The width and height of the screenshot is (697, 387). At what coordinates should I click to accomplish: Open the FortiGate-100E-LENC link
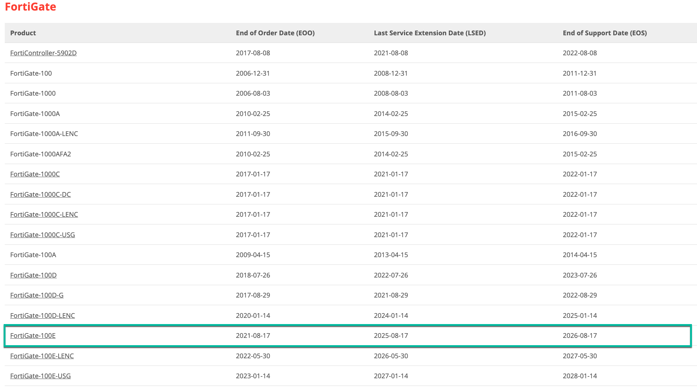[42, 356]
